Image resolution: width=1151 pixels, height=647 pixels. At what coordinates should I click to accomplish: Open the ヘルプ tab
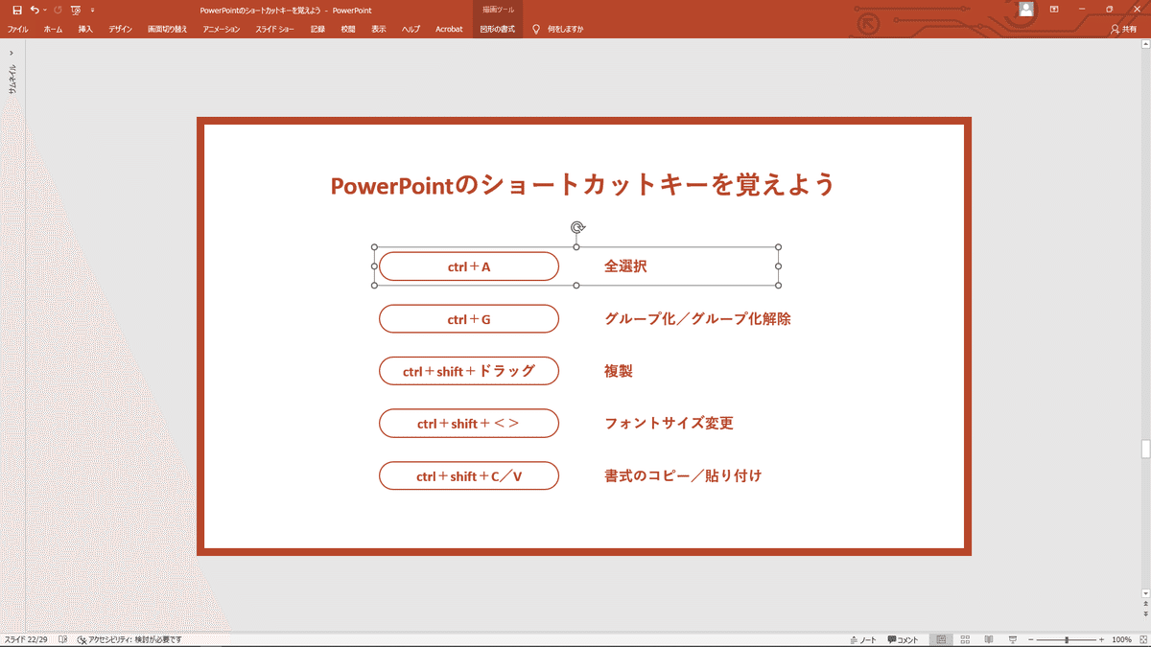pos(411,29)
